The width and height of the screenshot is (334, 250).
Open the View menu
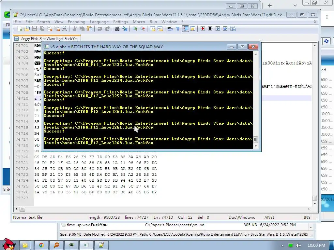coord(59,22)
